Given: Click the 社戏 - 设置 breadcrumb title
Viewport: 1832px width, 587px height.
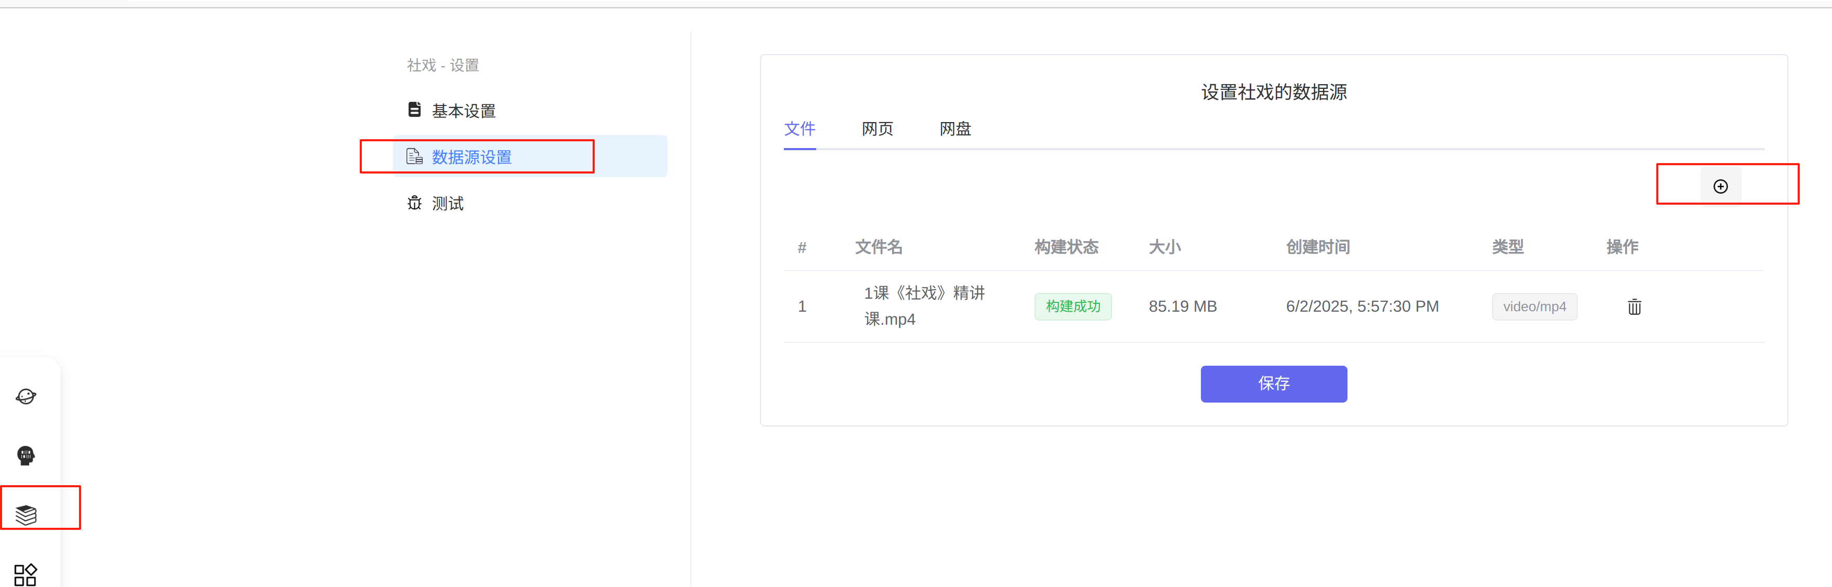Looking at the screenshot, I should [x=442, y=65].
